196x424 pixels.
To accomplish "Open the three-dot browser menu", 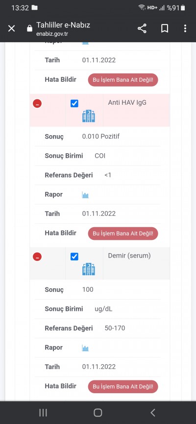I will tap(185, 28).
